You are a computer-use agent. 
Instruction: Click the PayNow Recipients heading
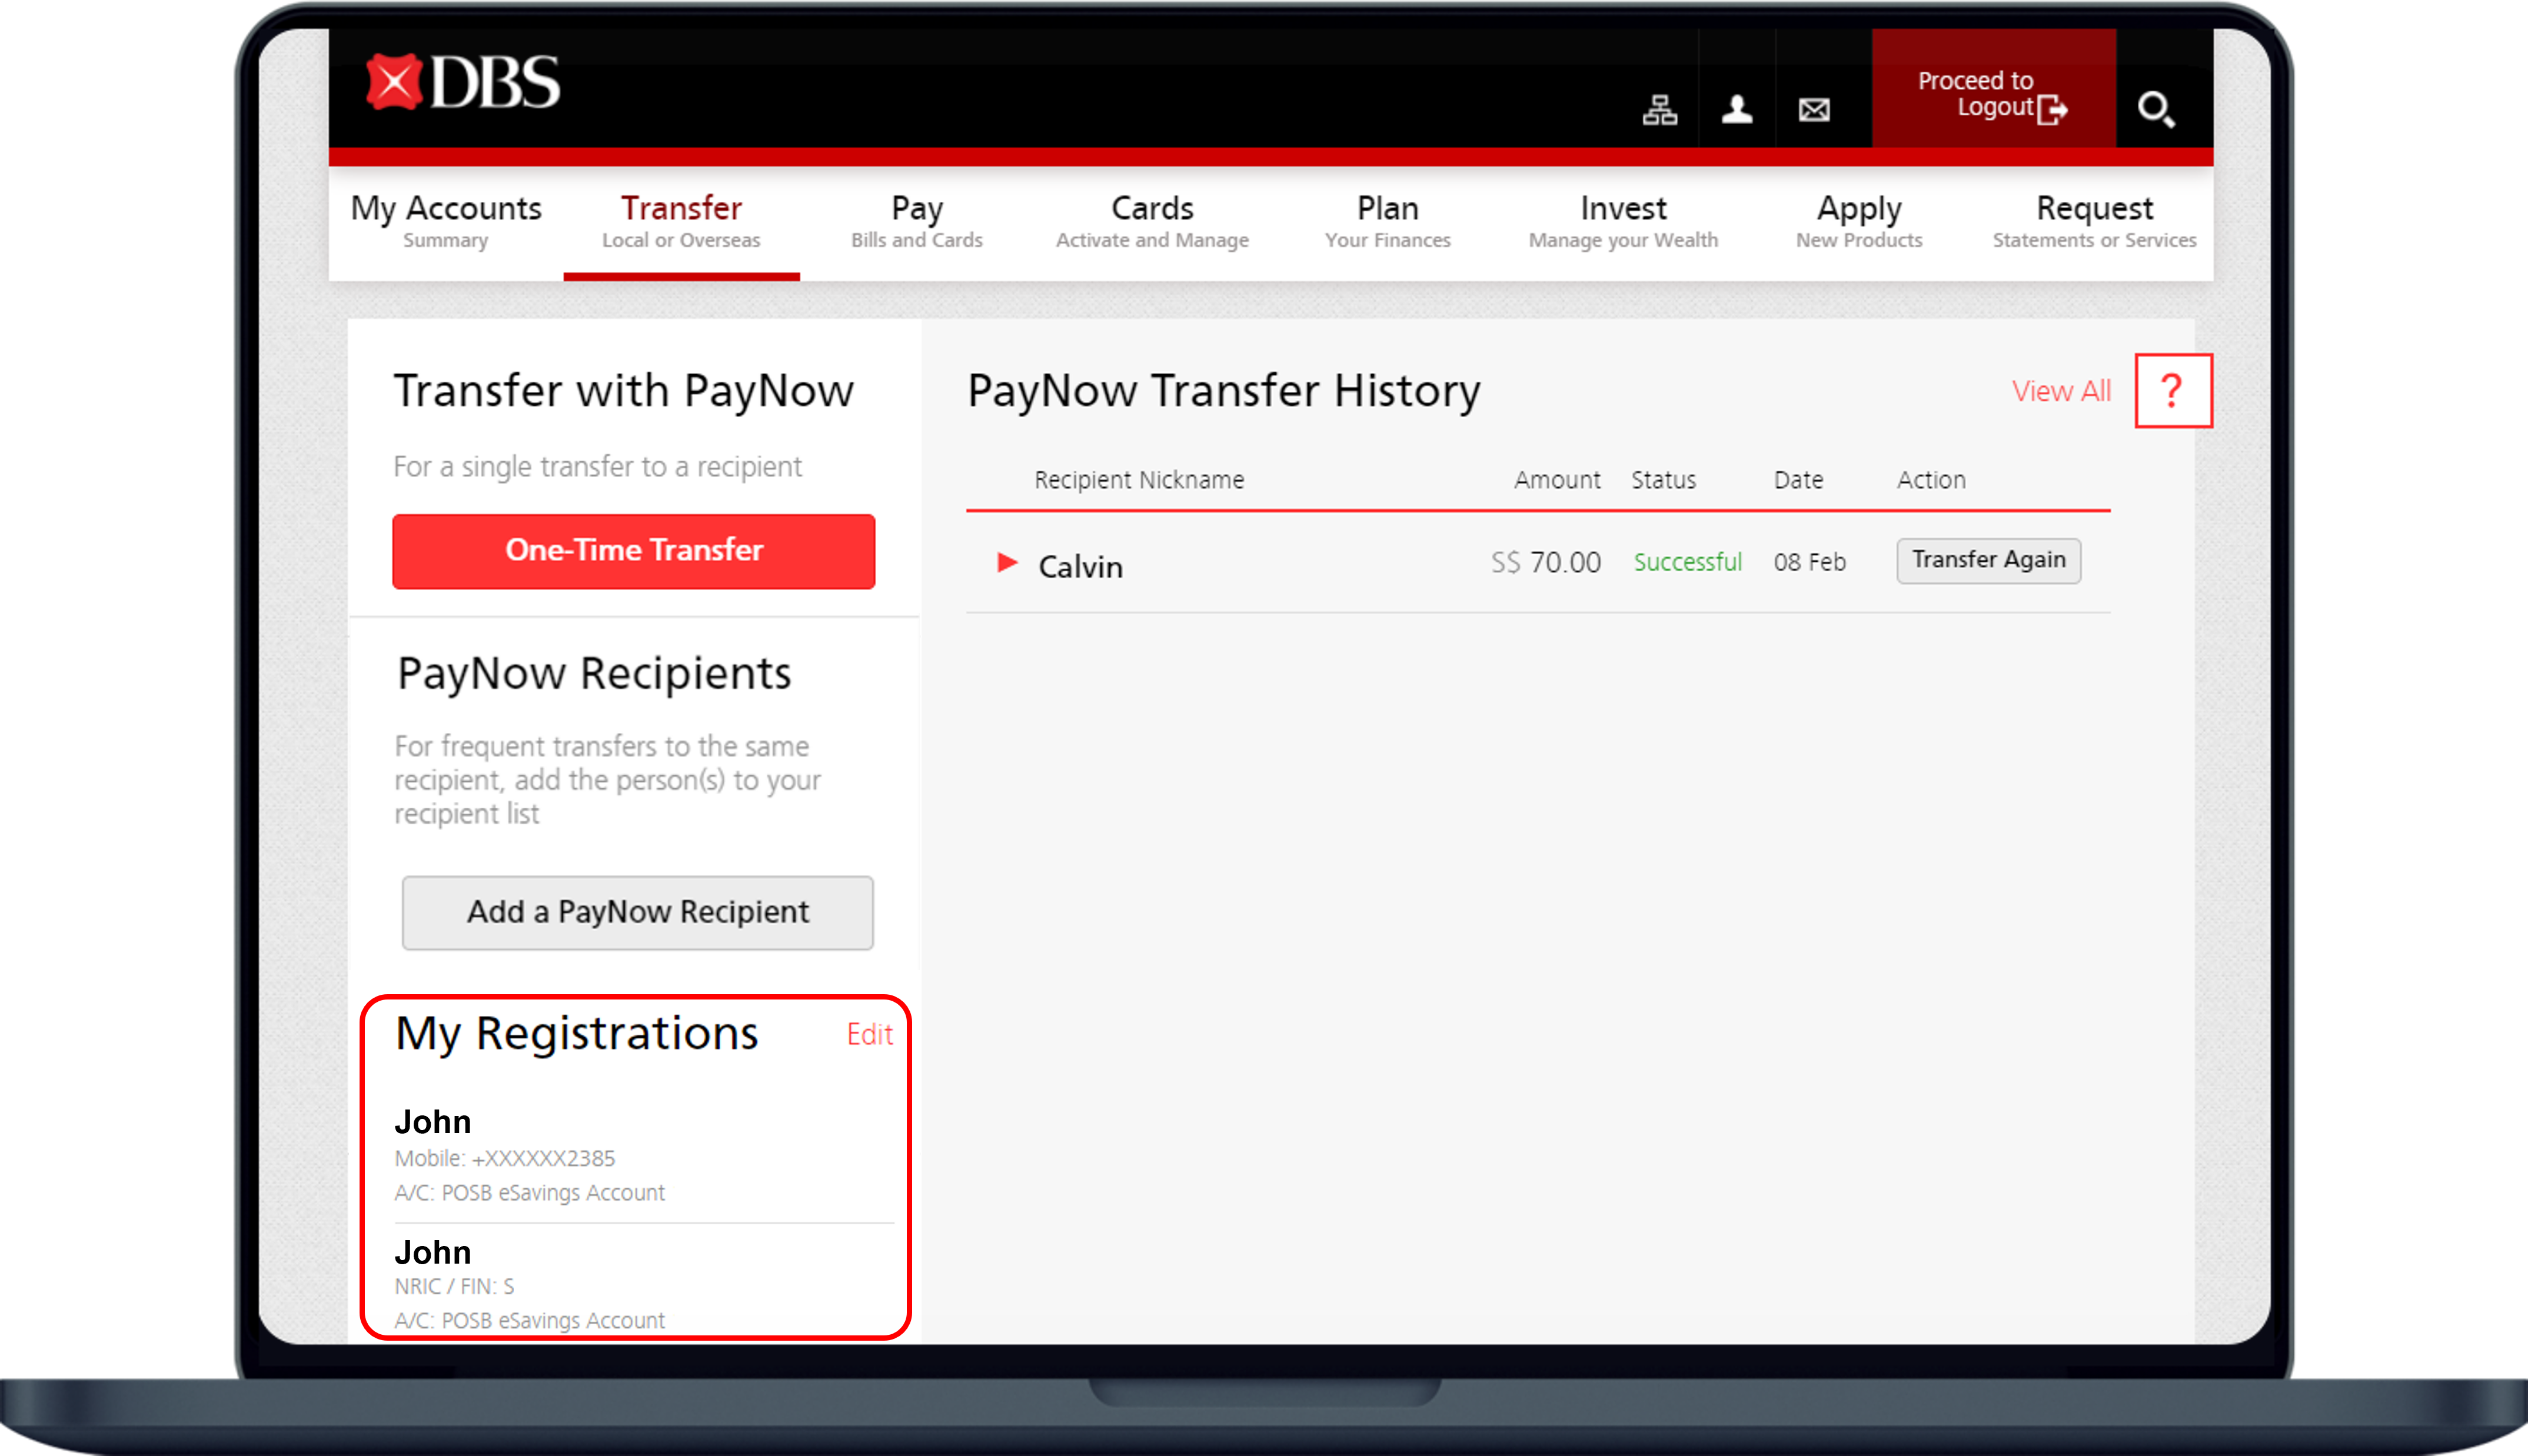(x=594, y=674)
